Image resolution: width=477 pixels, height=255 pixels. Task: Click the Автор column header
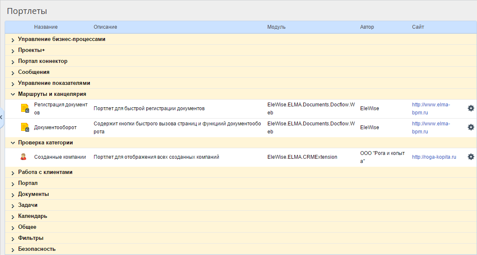click(x=367, y=27)
